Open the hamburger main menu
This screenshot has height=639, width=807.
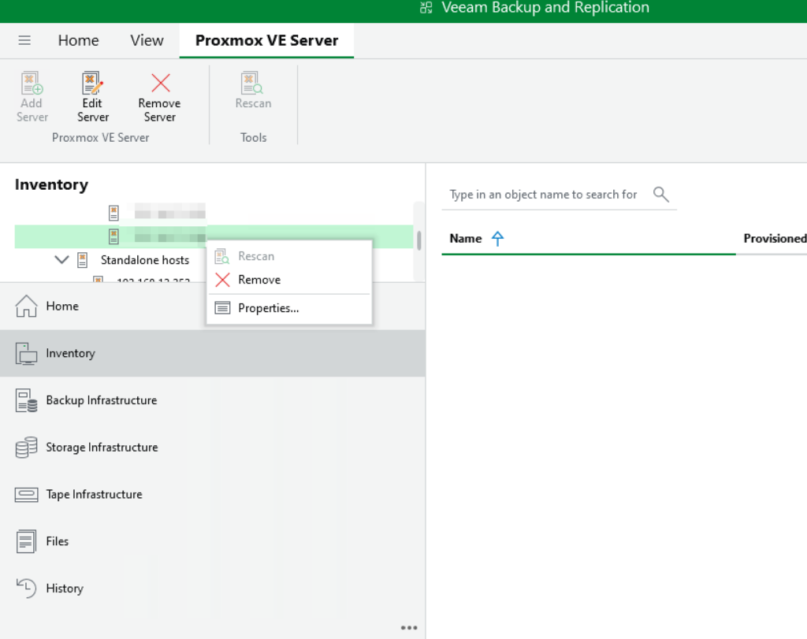coord(24,40)
